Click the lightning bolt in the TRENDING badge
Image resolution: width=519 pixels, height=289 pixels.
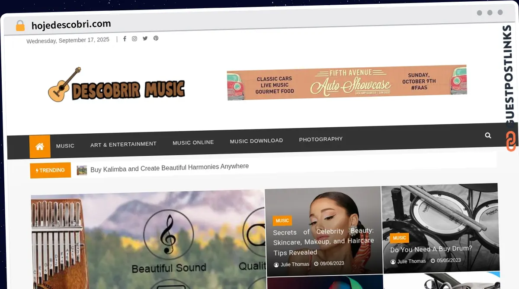37,170
